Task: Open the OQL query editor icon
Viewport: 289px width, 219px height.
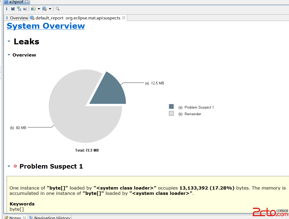Action: (x=25, y=9)
